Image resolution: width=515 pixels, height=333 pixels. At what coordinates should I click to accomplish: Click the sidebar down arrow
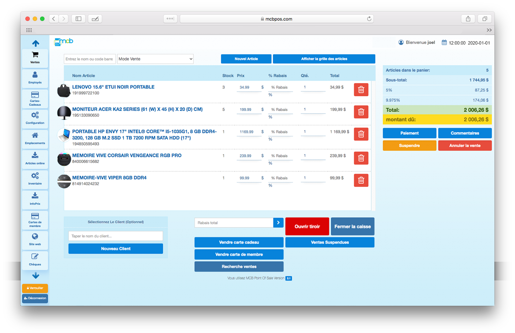[x=36, y=275]
